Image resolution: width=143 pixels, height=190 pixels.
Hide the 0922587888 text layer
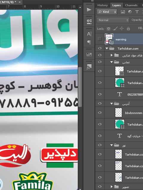pyautogui.click(x=100, y=94)
